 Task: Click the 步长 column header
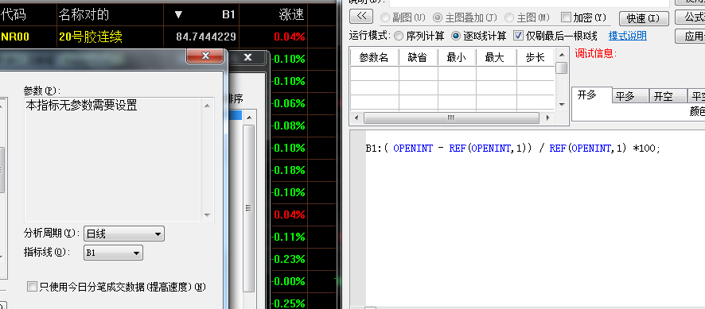535,57
